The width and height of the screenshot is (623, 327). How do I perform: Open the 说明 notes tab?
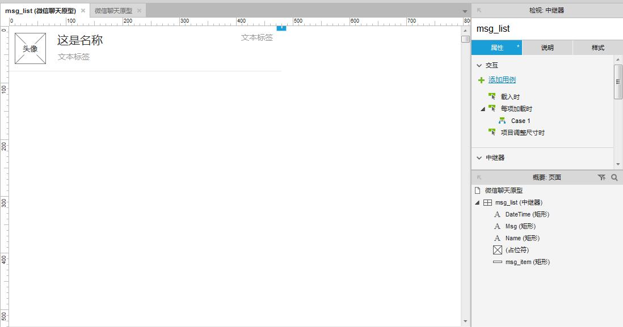point(547,48)
